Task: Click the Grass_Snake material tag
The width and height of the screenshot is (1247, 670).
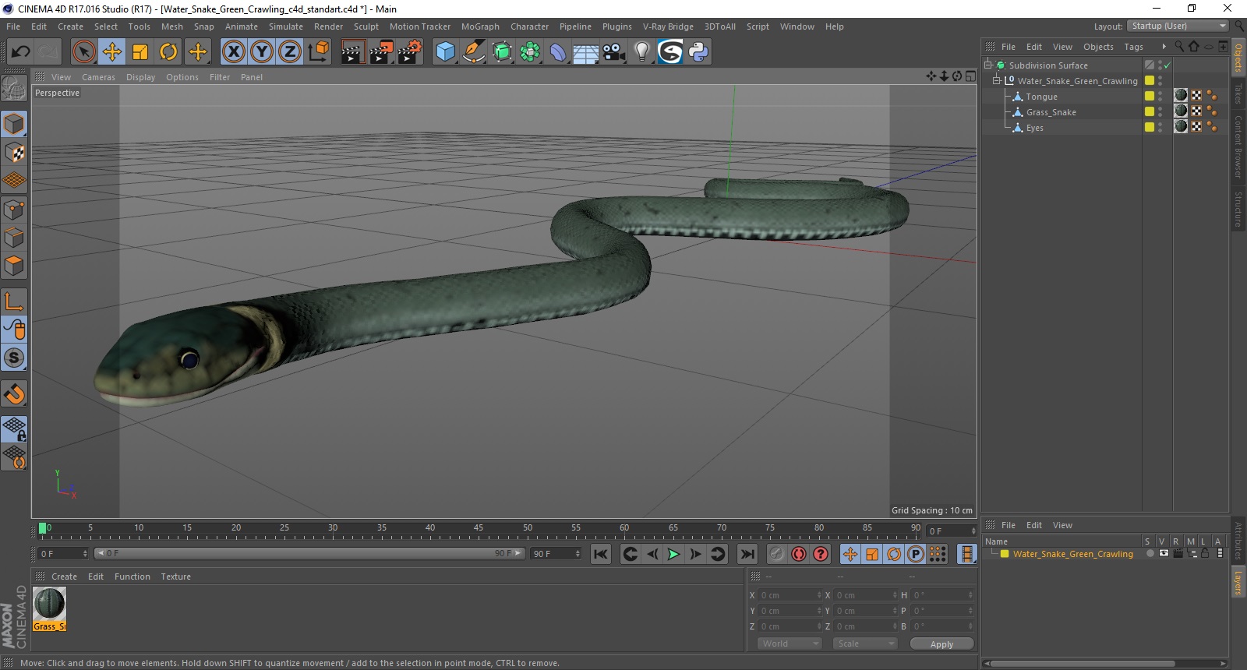Action: pos(1181,111)
